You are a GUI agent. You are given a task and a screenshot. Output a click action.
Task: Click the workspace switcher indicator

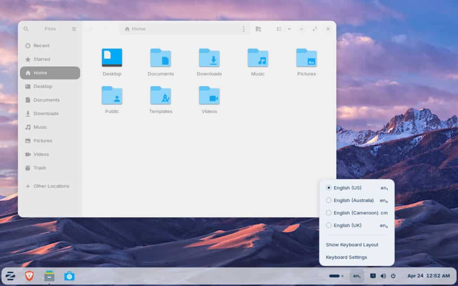[336, 276]
